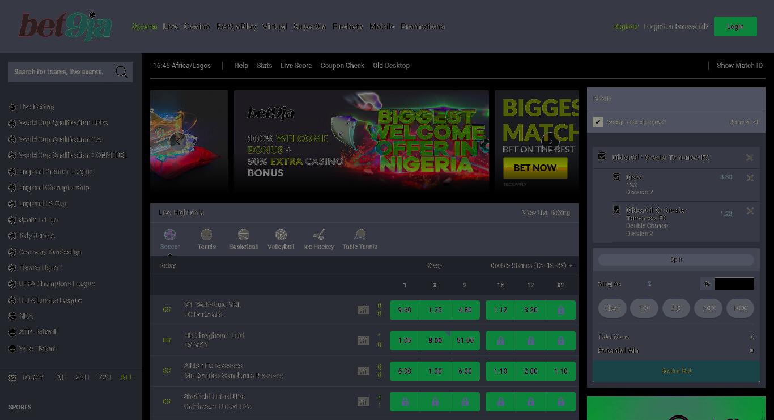Open the Firebets menu

coord(348,27)
